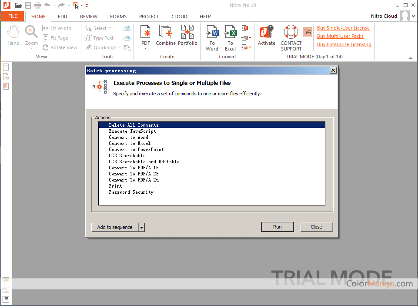Open the Attachments paperclip icon in sidebar
The height and width of the screenshot is (306, 418).
6,290
